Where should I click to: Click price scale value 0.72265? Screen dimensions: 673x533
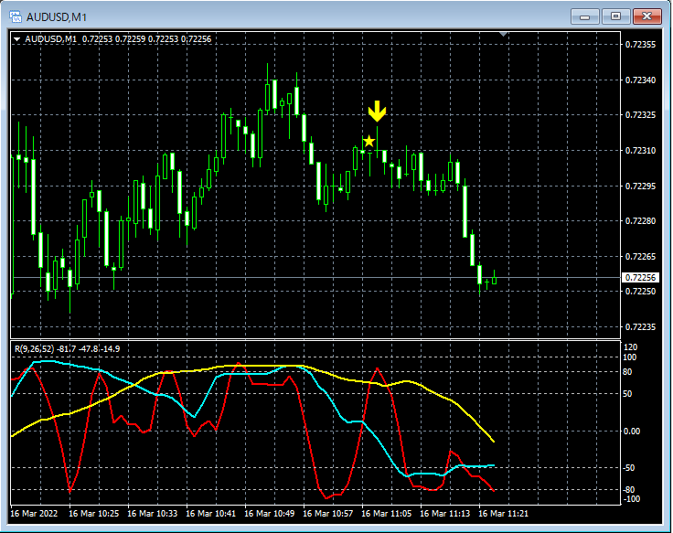640,257
